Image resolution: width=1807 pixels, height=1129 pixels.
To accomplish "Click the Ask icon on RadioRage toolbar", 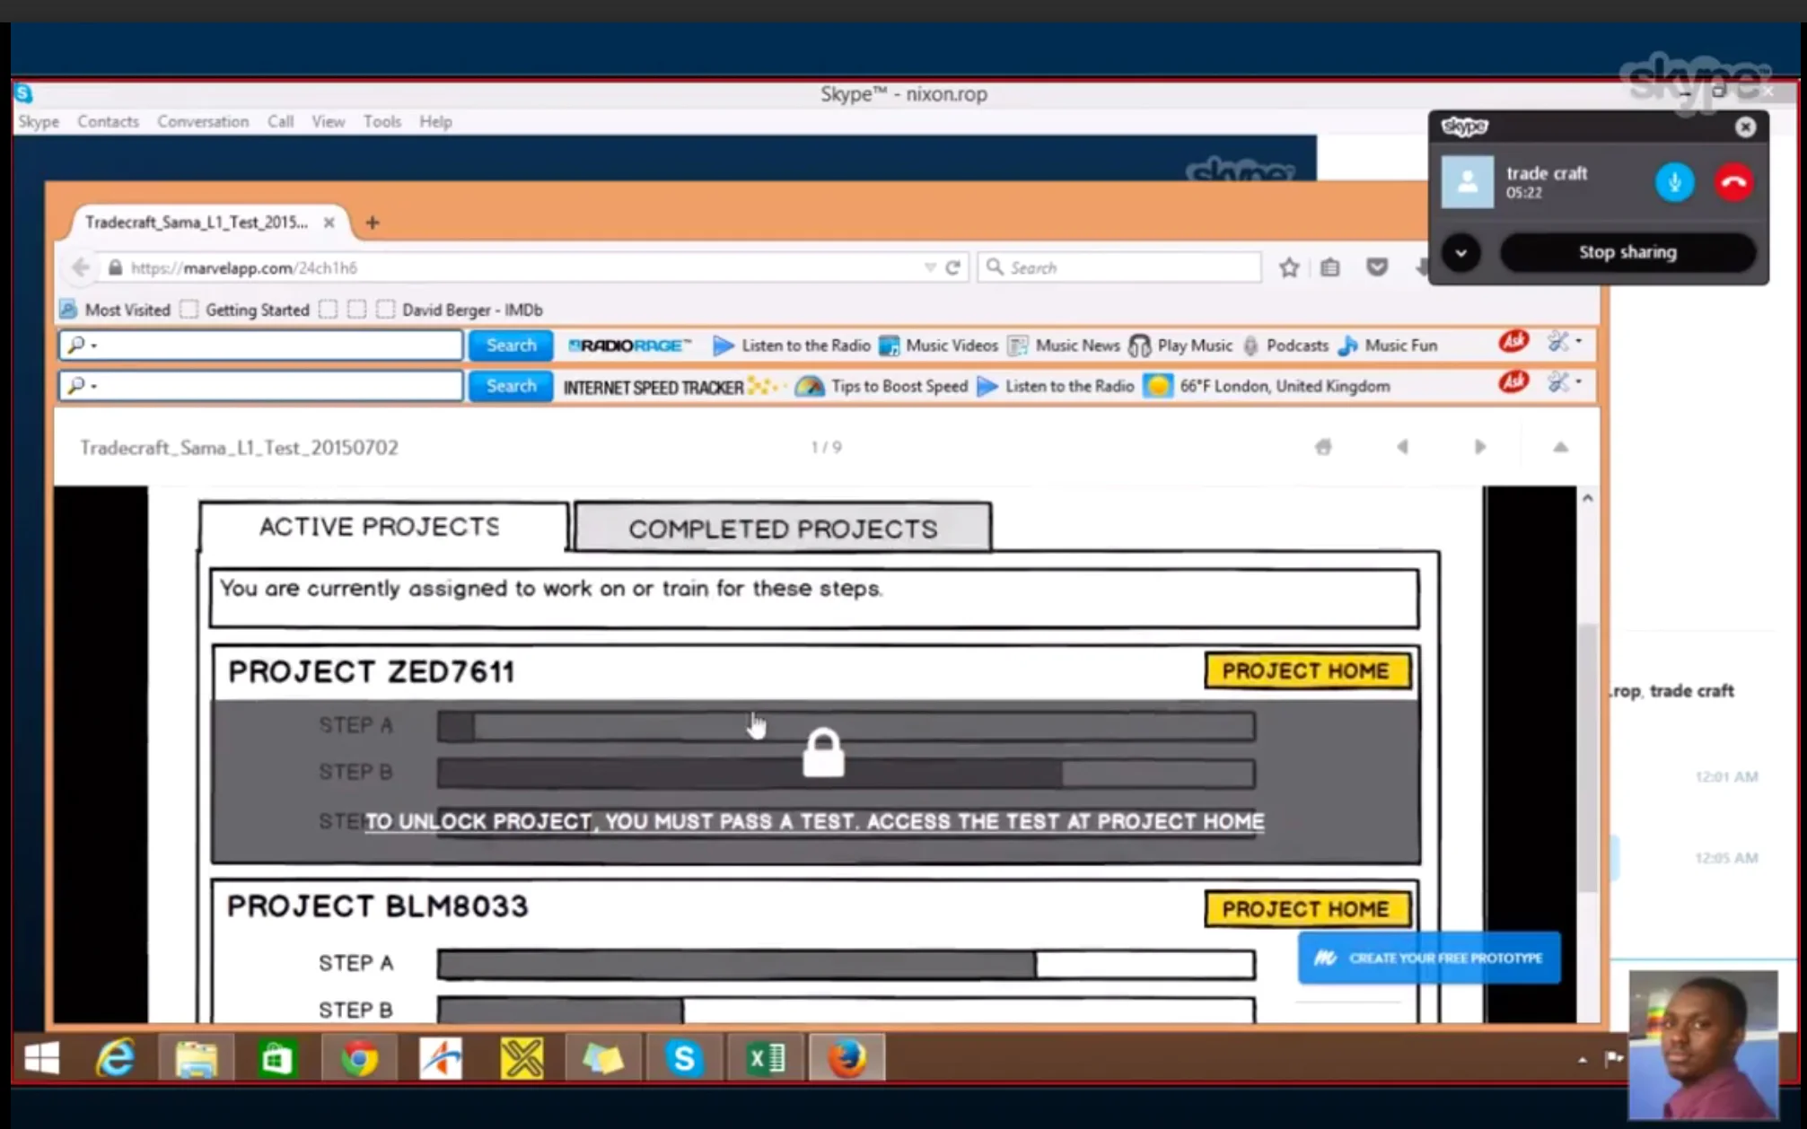I will pos(1513,341).
